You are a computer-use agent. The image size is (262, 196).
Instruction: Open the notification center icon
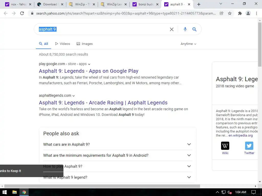[254, 192]
